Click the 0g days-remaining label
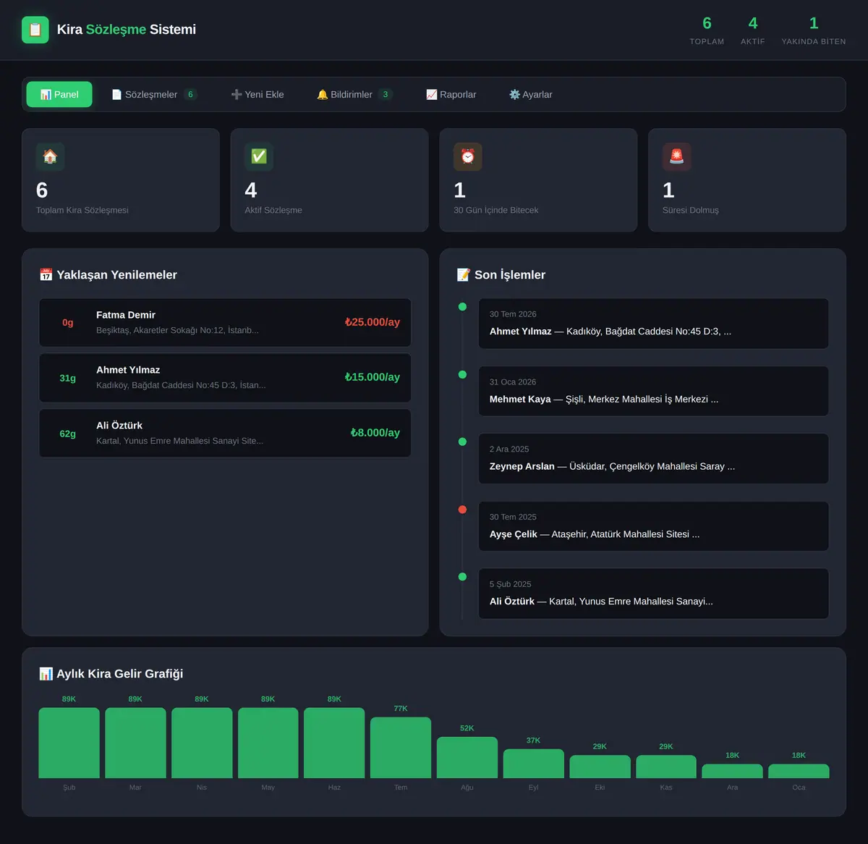This screenshot has height=844, width=868. [x=68, y=323]
